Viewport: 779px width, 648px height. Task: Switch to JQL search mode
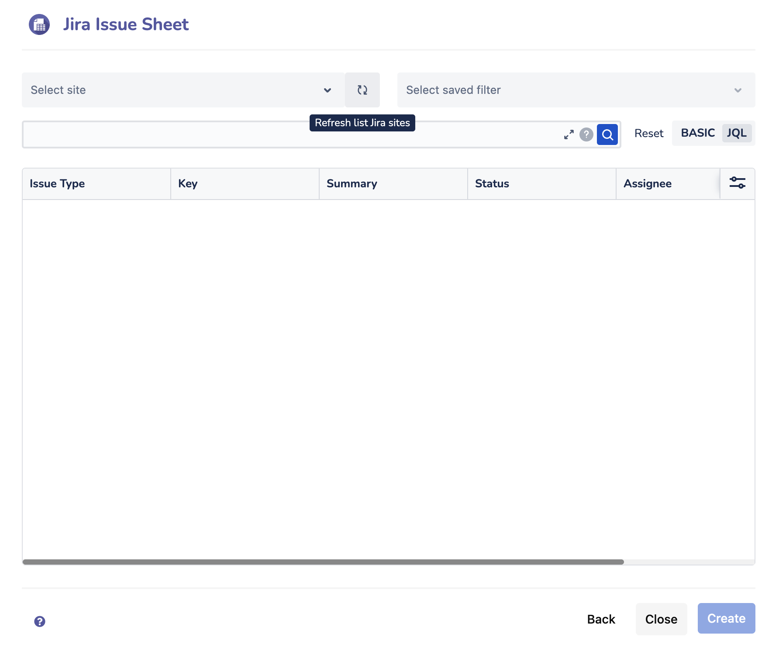pos(736,133)
